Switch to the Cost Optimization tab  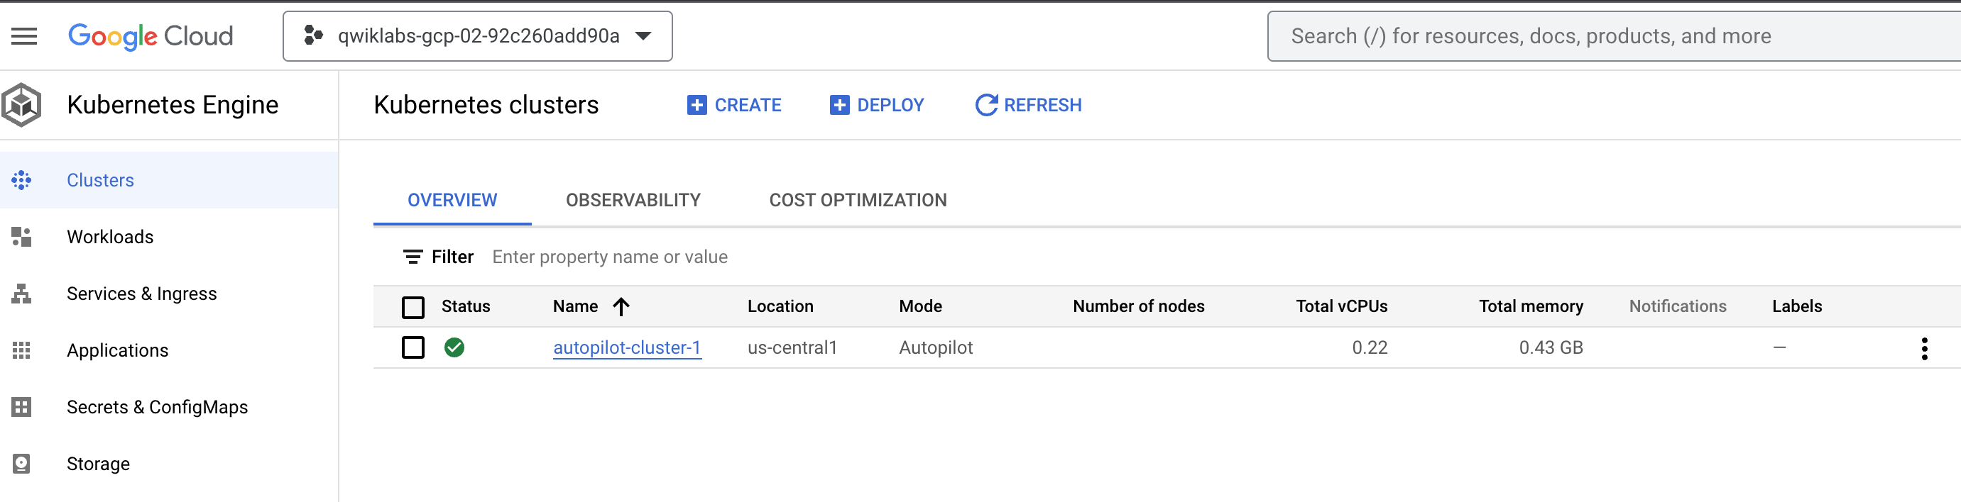click(x=858, y=200)
